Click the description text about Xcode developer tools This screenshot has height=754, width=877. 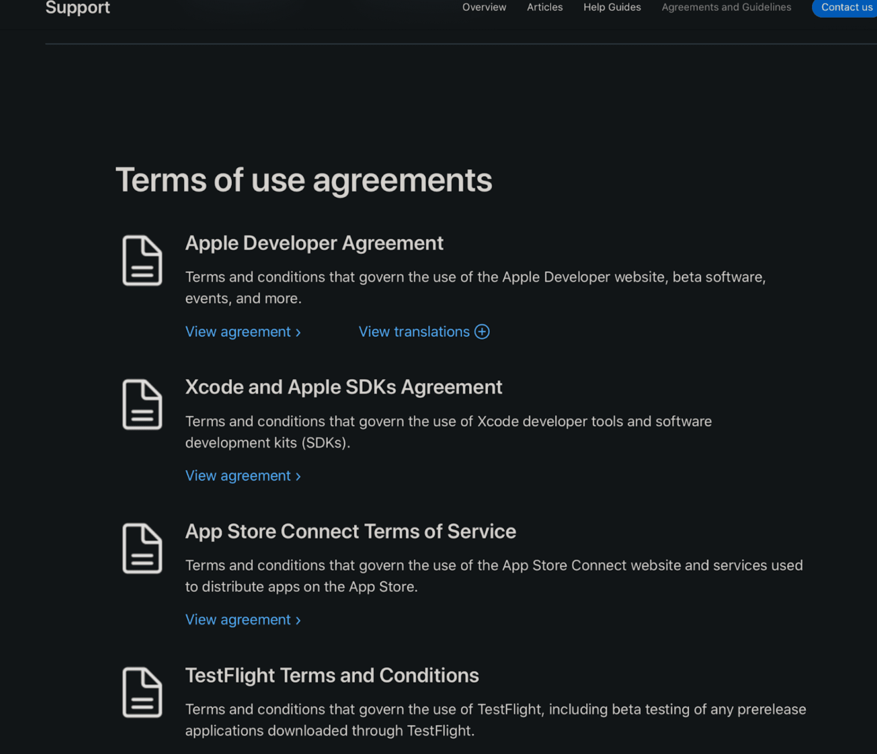click(448, 432)
